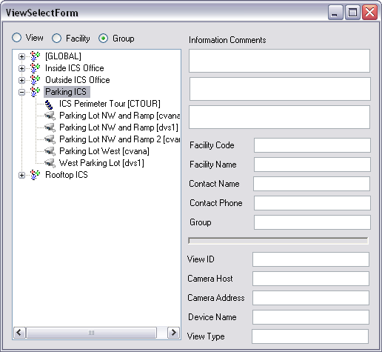The width and height of the screenshot is (382, 352).
Task: Expand the [GLOBAL] tree node
Action: click(x=21, y=56)
